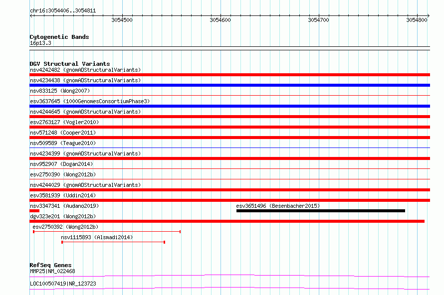Open the DGV Structural Variants track heading

(x=70, y=64)
